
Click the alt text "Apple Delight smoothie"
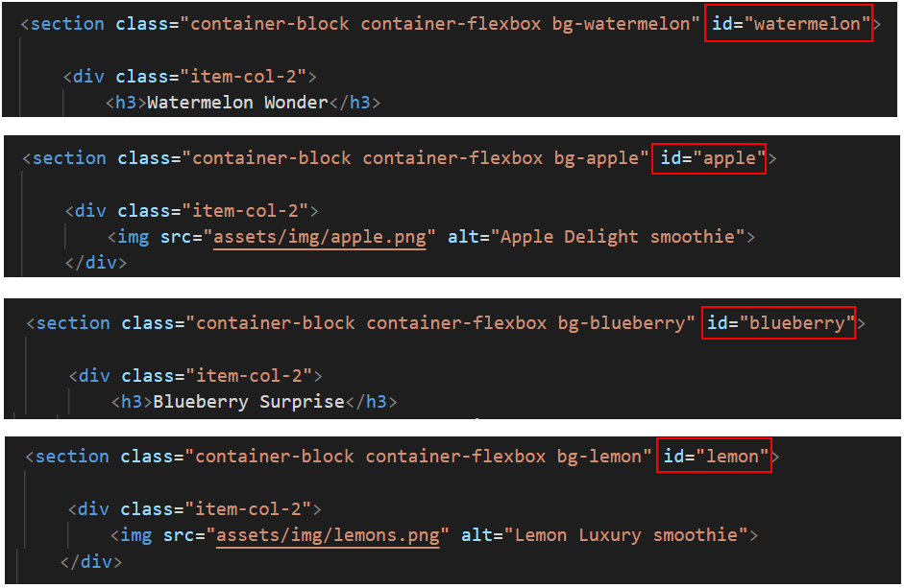[x=618, y=237]
